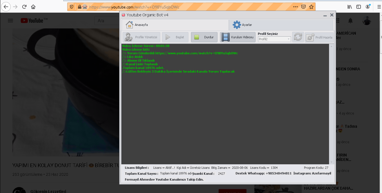Image resolution: width=382 pixels, height=193 pixels.
Task: Open page actions three-dot menu
Action: point(295,7)
